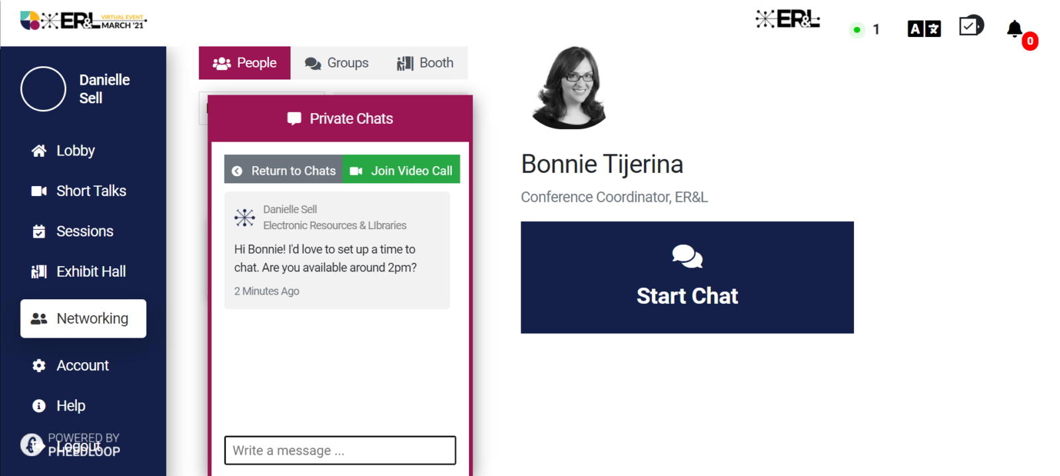Open the language translation icon
Viewport: 1060px width, 476px height.
coord(924,29)
